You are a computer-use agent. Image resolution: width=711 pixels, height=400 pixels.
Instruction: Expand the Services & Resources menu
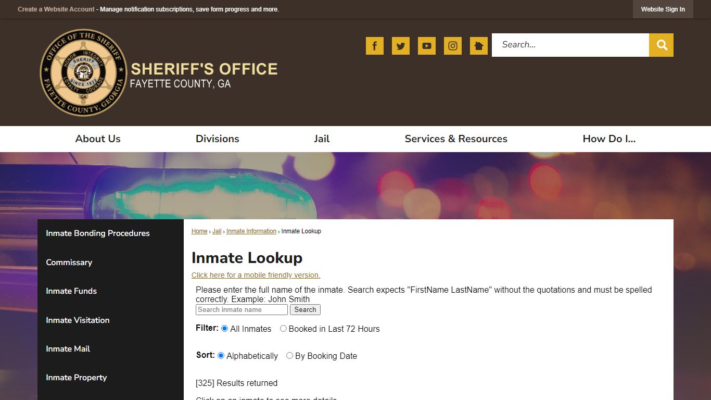coord(456,139)
